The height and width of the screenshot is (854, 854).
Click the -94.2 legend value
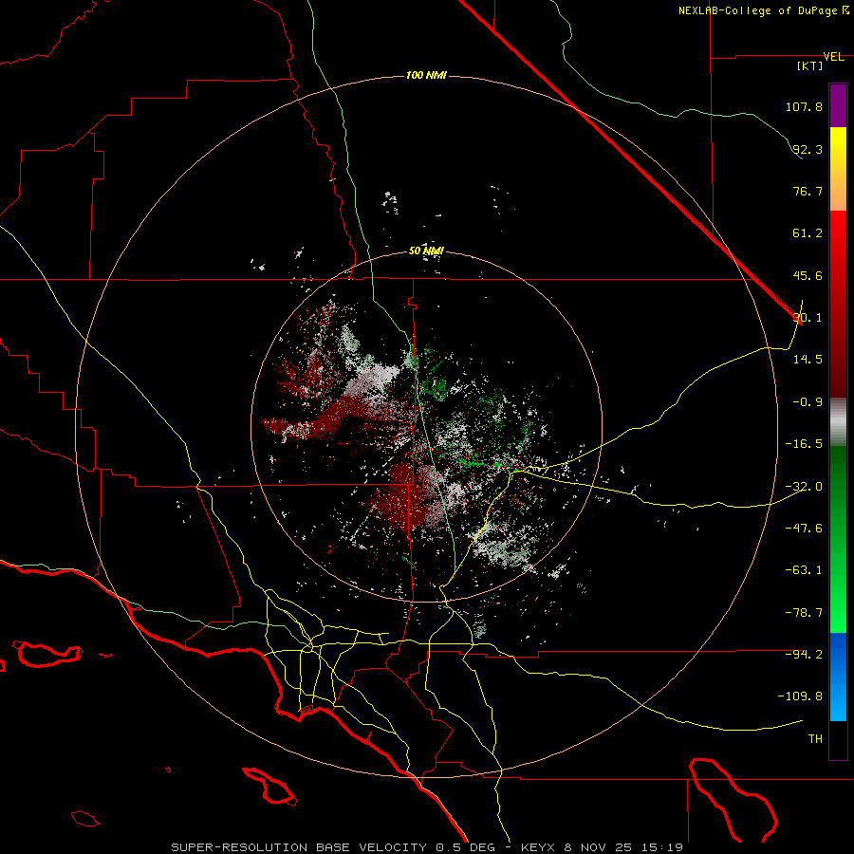tap(804, 654)
